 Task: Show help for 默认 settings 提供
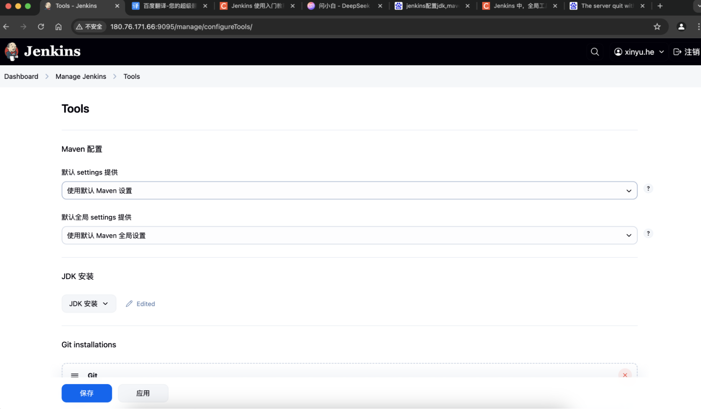648,189
